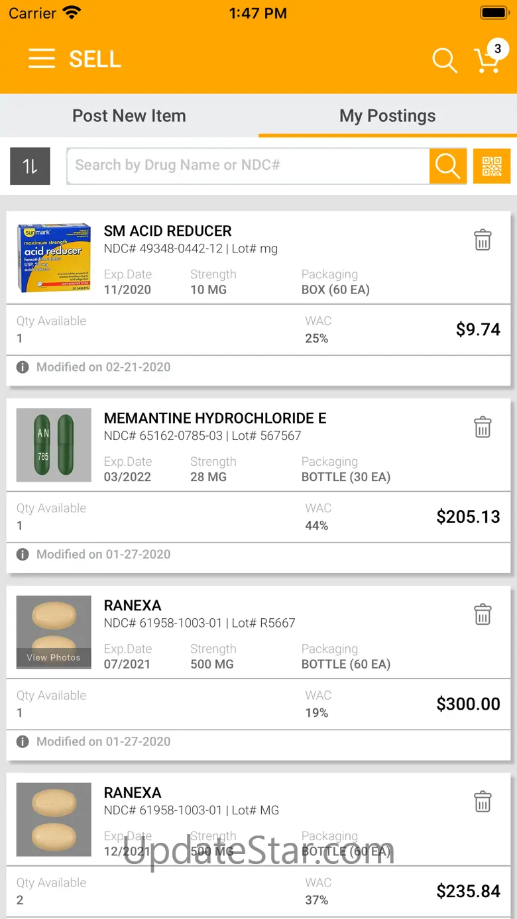Image resolution: width=517 pixels, height=919 pixels.
Task: Delete the Memantine Hydrochloride posting
Action: point(483,427)
